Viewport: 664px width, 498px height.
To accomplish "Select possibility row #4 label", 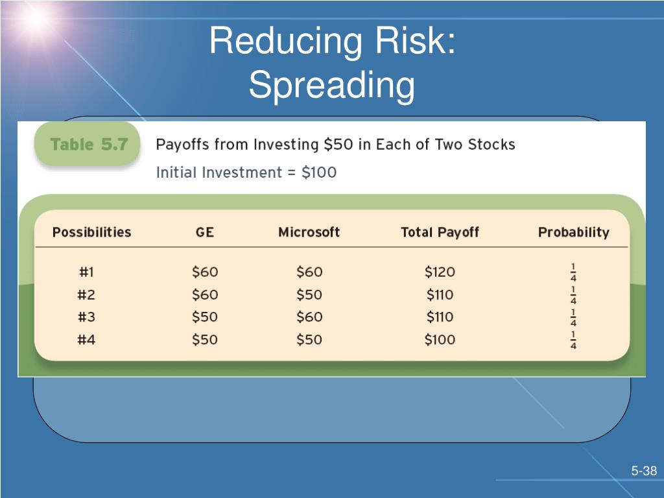I will [x=86, y=339].
